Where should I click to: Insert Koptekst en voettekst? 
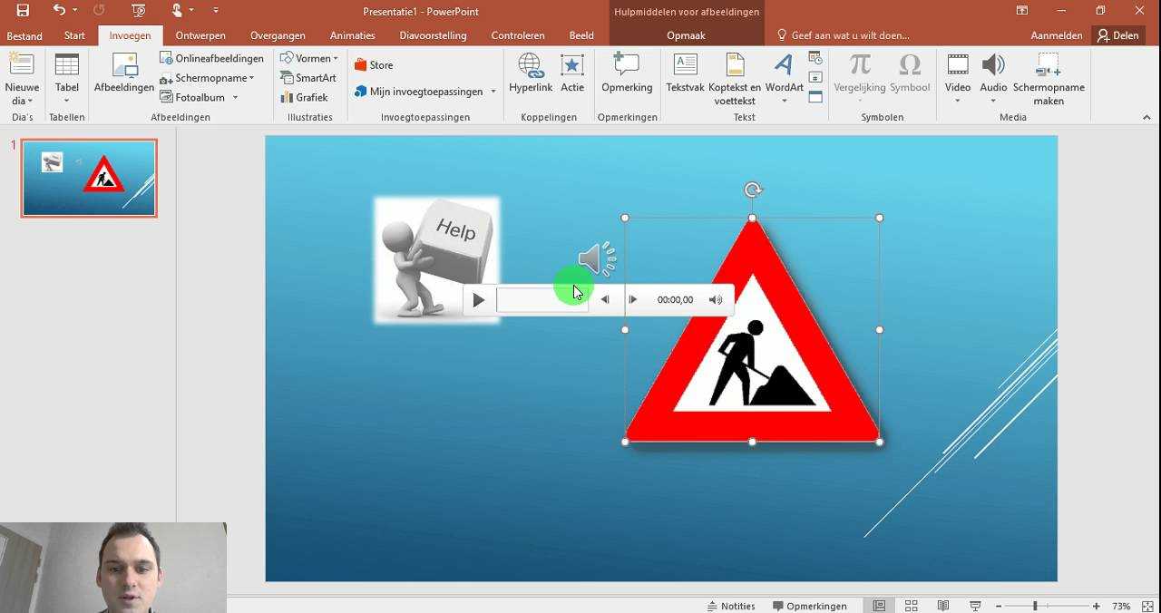point(737,77)
